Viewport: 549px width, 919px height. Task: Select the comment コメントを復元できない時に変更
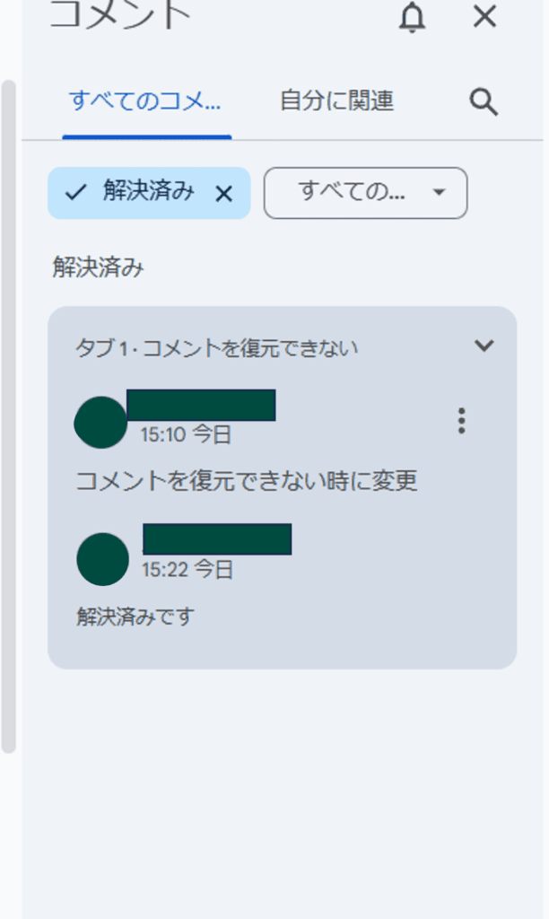coord(247,481)
